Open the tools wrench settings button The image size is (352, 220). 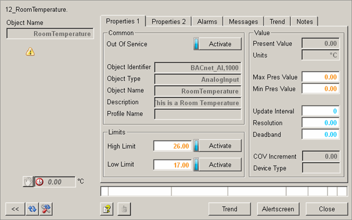pyautogui.click(x=46, y=209)
